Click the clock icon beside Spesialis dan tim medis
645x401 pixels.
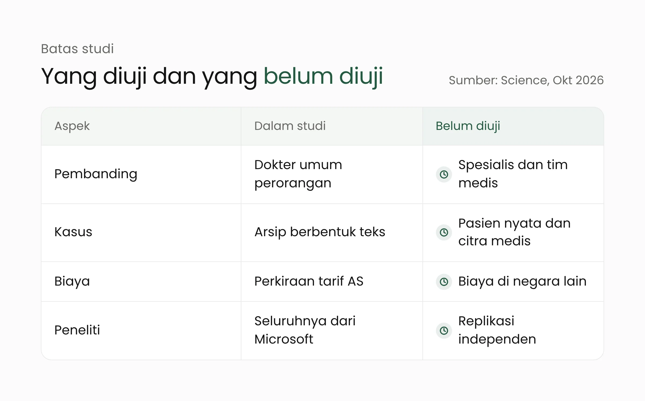pos(444,174)
